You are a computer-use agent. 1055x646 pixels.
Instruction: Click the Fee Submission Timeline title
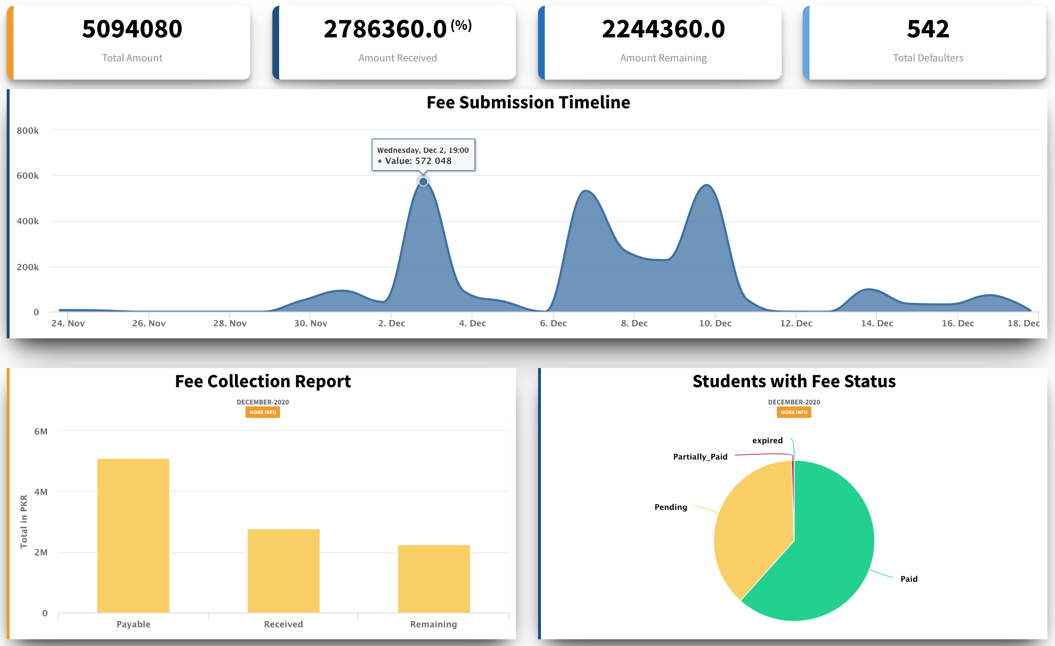tap(528, 103)
